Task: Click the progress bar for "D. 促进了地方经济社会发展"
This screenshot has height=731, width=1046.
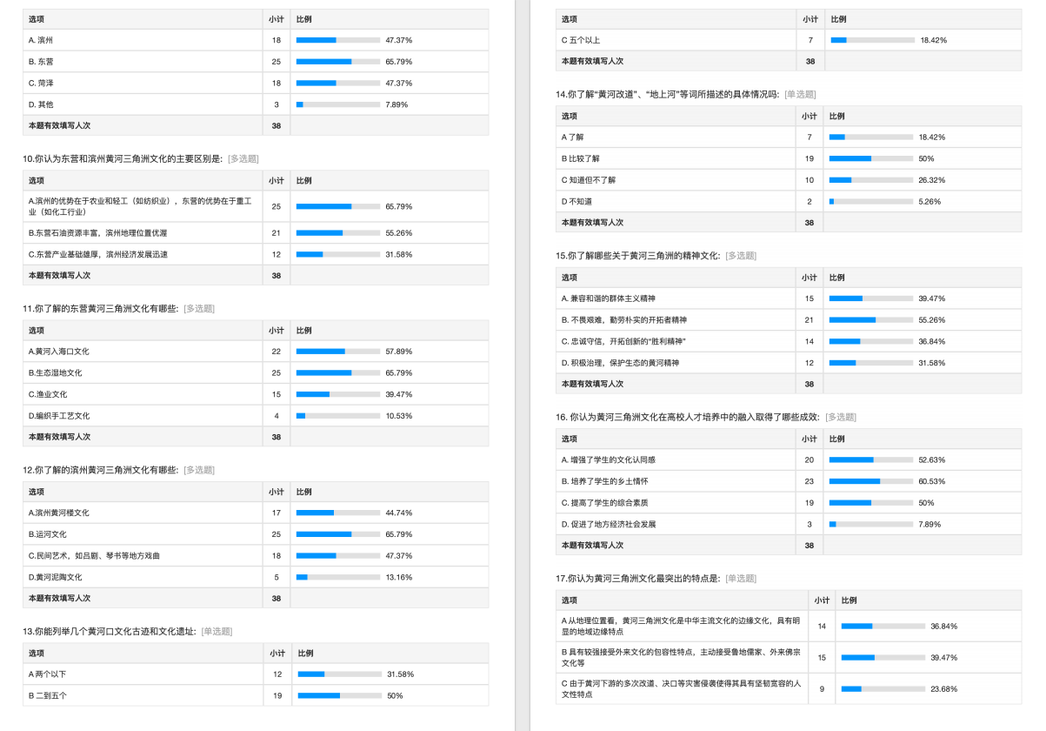Action: click(x=870, y=524)
